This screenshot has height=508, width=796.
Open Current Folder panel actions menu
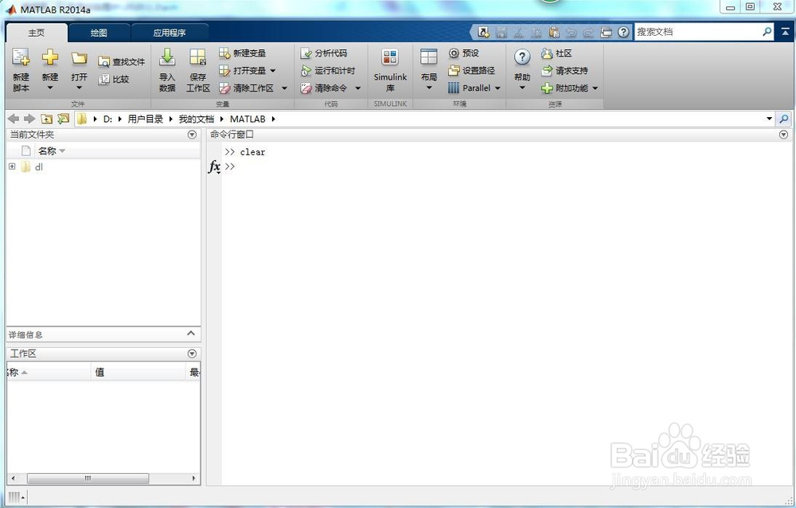click(x=192, y=135)
